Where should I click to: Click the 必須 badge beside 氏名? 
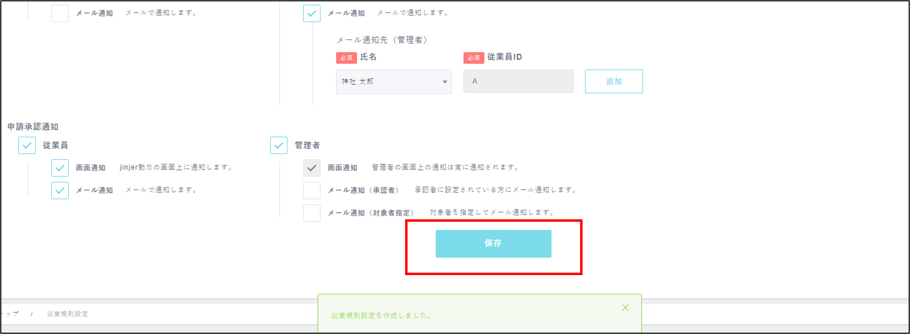346,58
